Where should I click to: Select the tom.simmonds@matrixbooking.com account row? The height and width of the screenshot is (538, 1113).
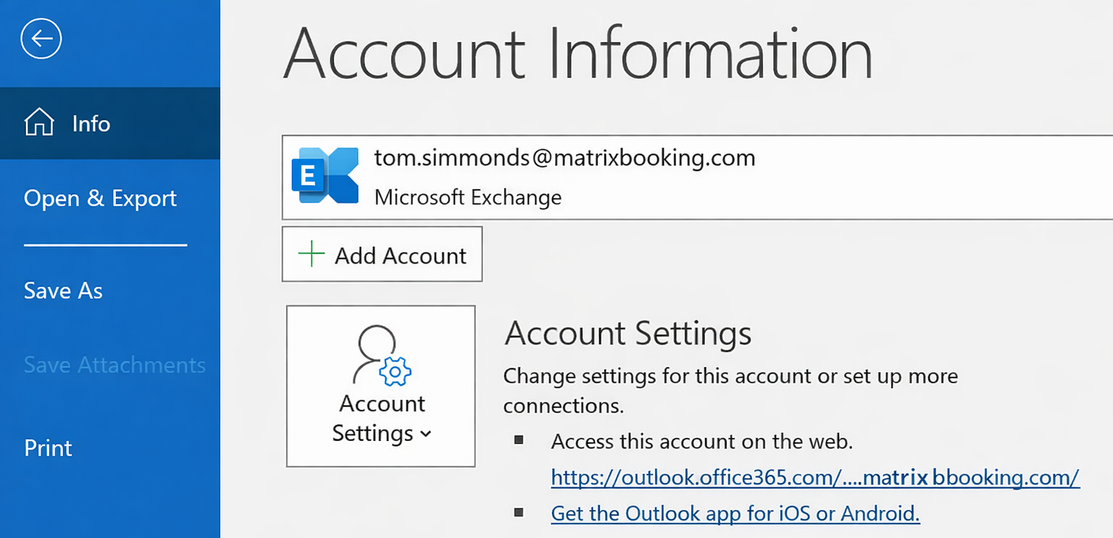pos(564,158)
